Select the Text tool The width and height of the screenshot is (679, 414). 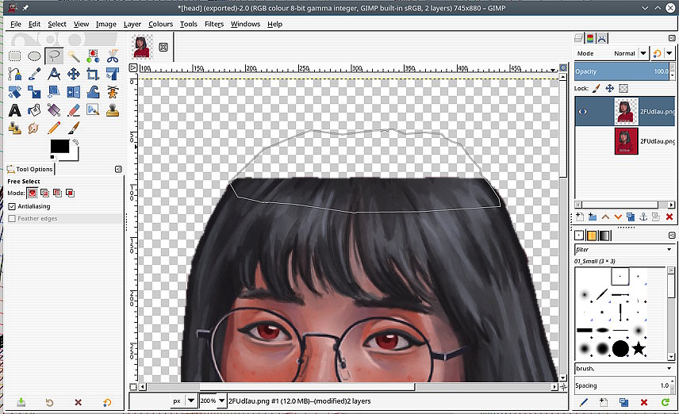click(x=15, y=110)
